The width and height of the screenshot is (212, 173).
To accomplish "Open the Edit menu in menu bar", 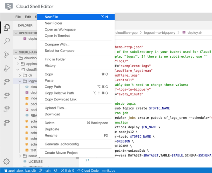I will (28, 17).
